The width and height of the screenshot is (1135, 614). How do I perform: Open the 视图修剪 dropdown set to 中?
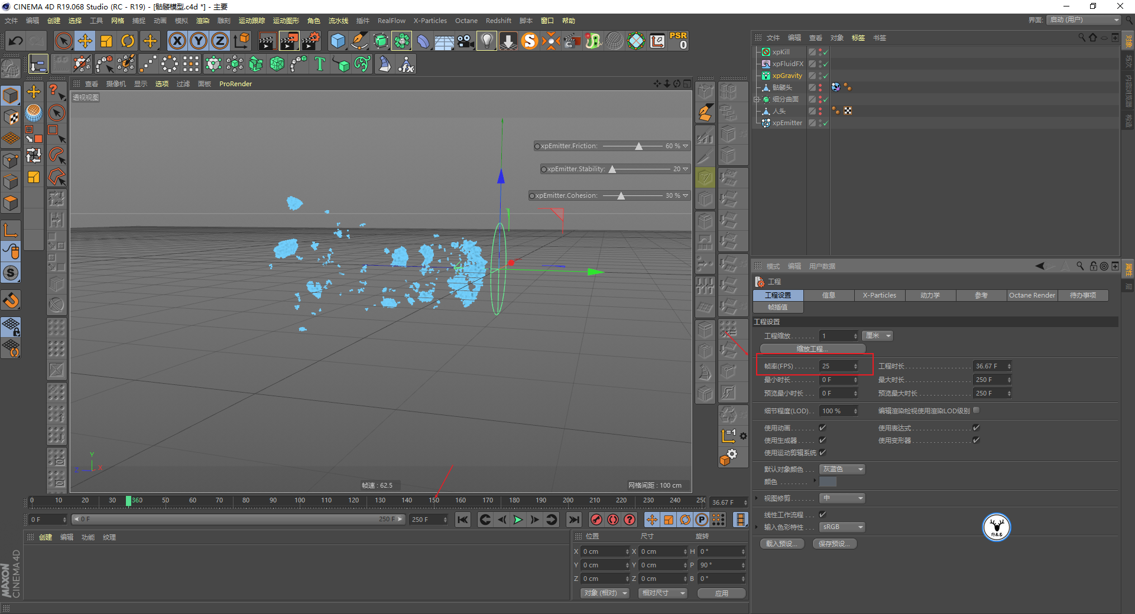[842, 498]
